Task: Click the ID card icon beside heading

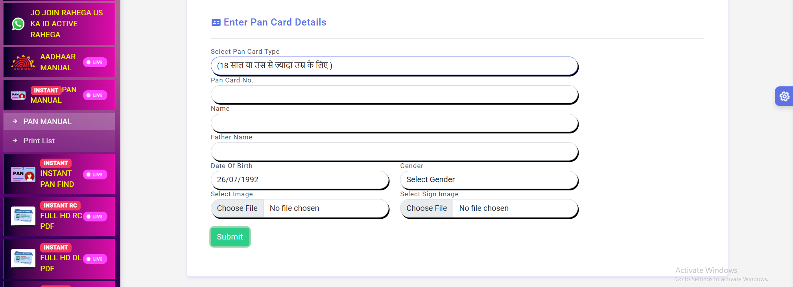Action: [x=216, y=22]
